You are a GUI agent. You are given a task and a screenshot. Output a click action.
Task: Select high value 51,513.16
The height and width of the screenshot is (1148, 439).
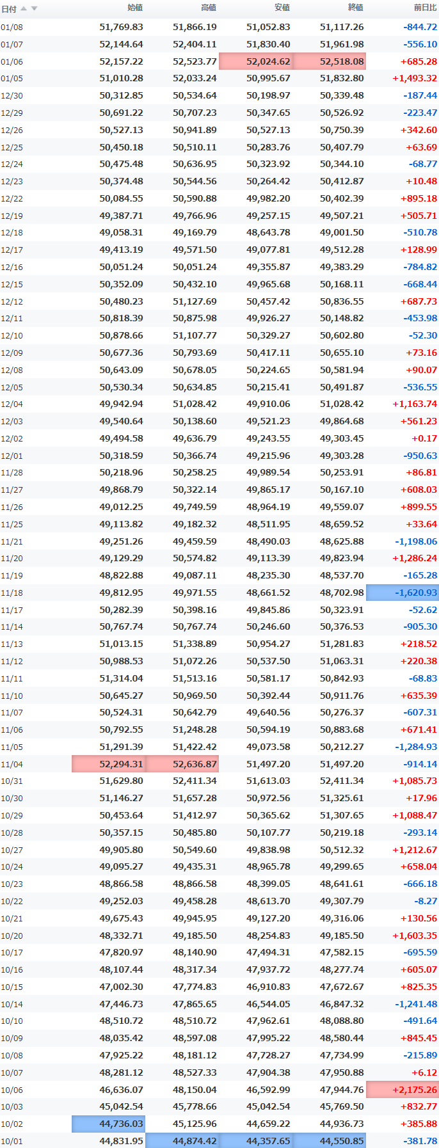coord(195,679)
